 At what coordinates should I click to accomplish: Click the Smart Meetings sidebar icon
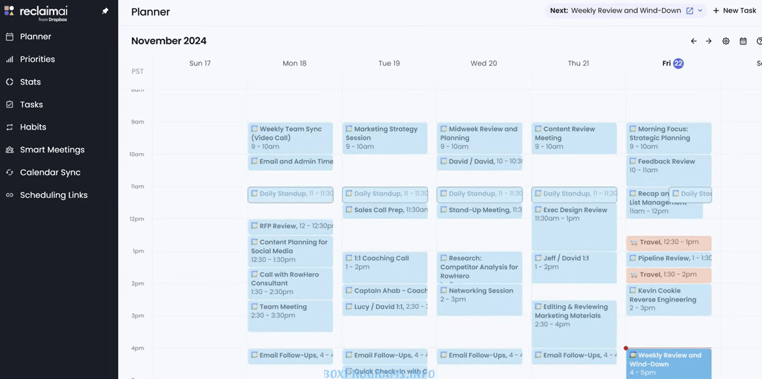point(9,149)
